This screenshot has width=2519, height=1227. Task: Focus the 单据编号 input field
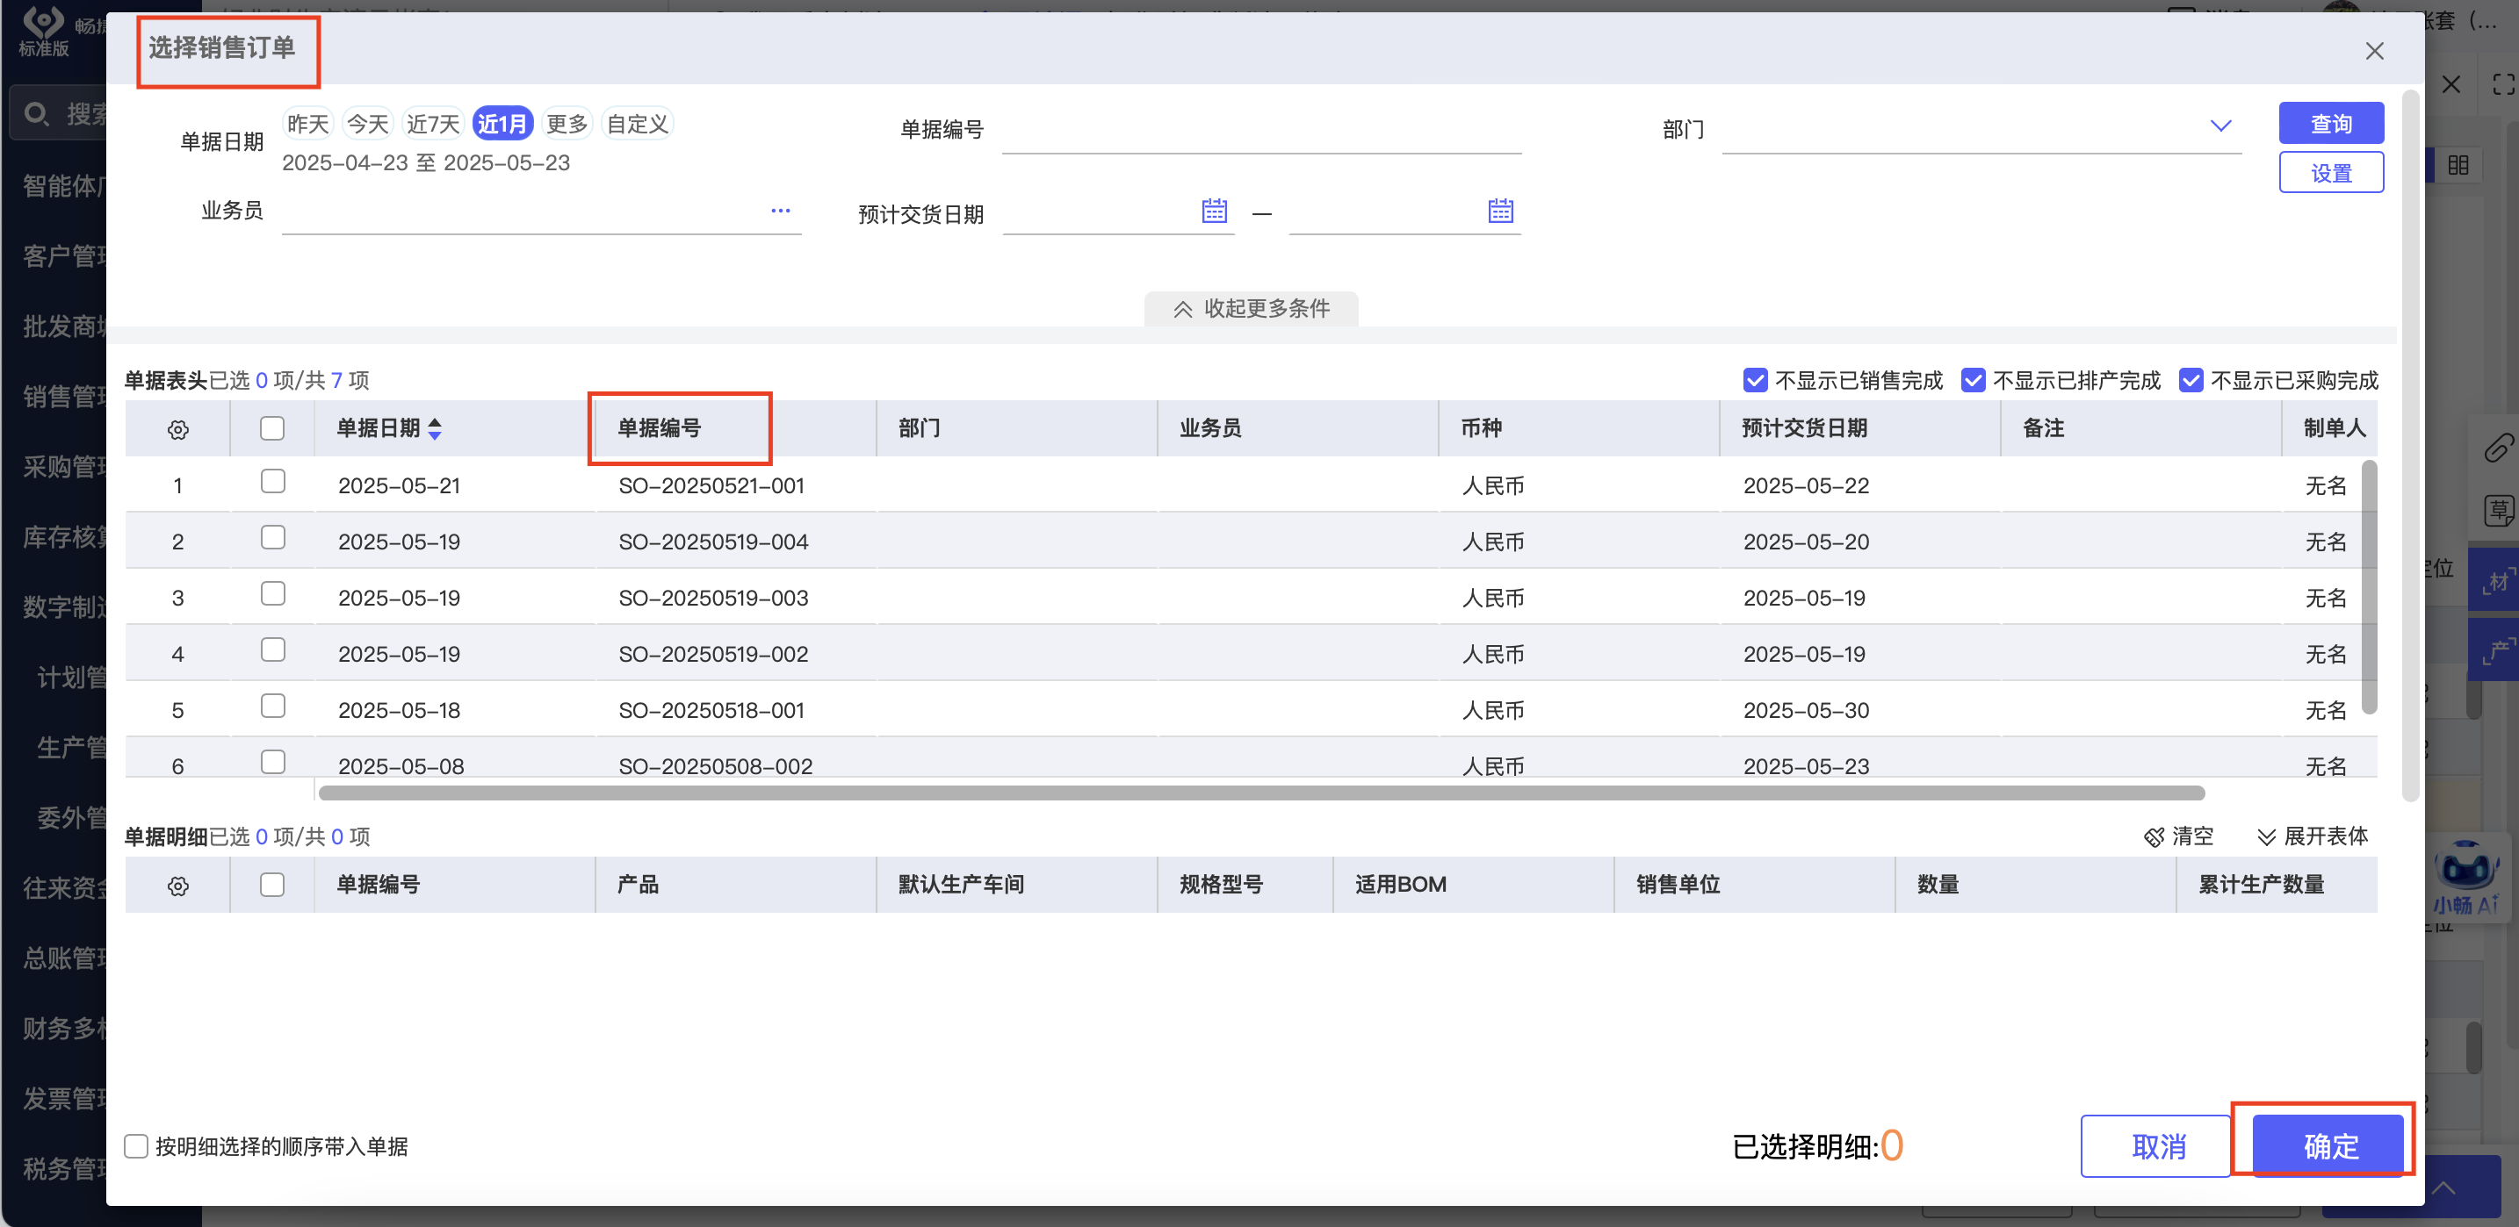(1261, 130)
